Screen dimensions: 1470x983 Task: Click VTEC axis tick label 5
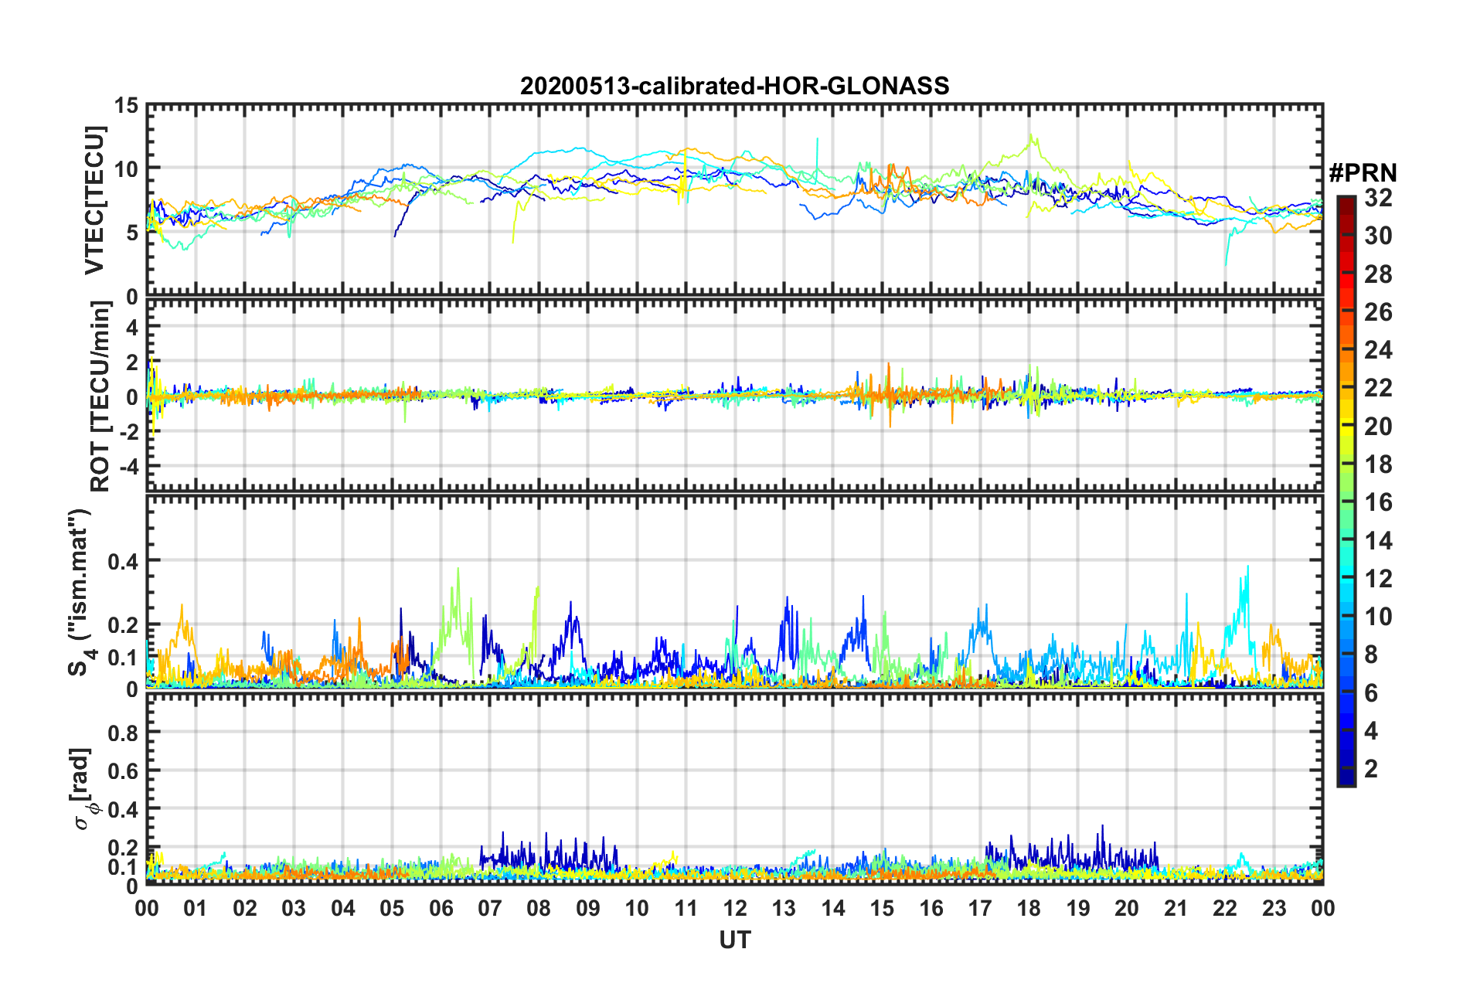[x=132, y=233]
